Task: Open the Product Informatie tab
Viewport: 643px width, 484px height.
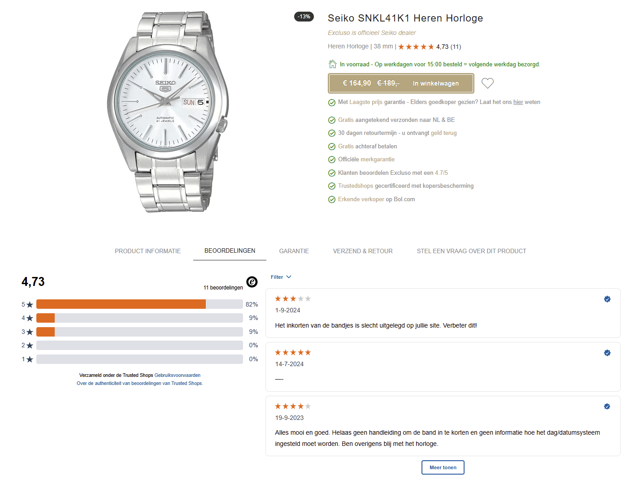Action: [x=148, y=251]
